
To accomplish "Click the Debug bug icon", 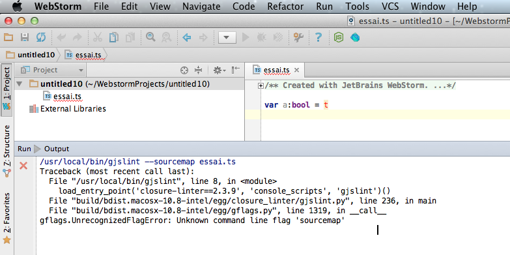I will click(261, 38).
